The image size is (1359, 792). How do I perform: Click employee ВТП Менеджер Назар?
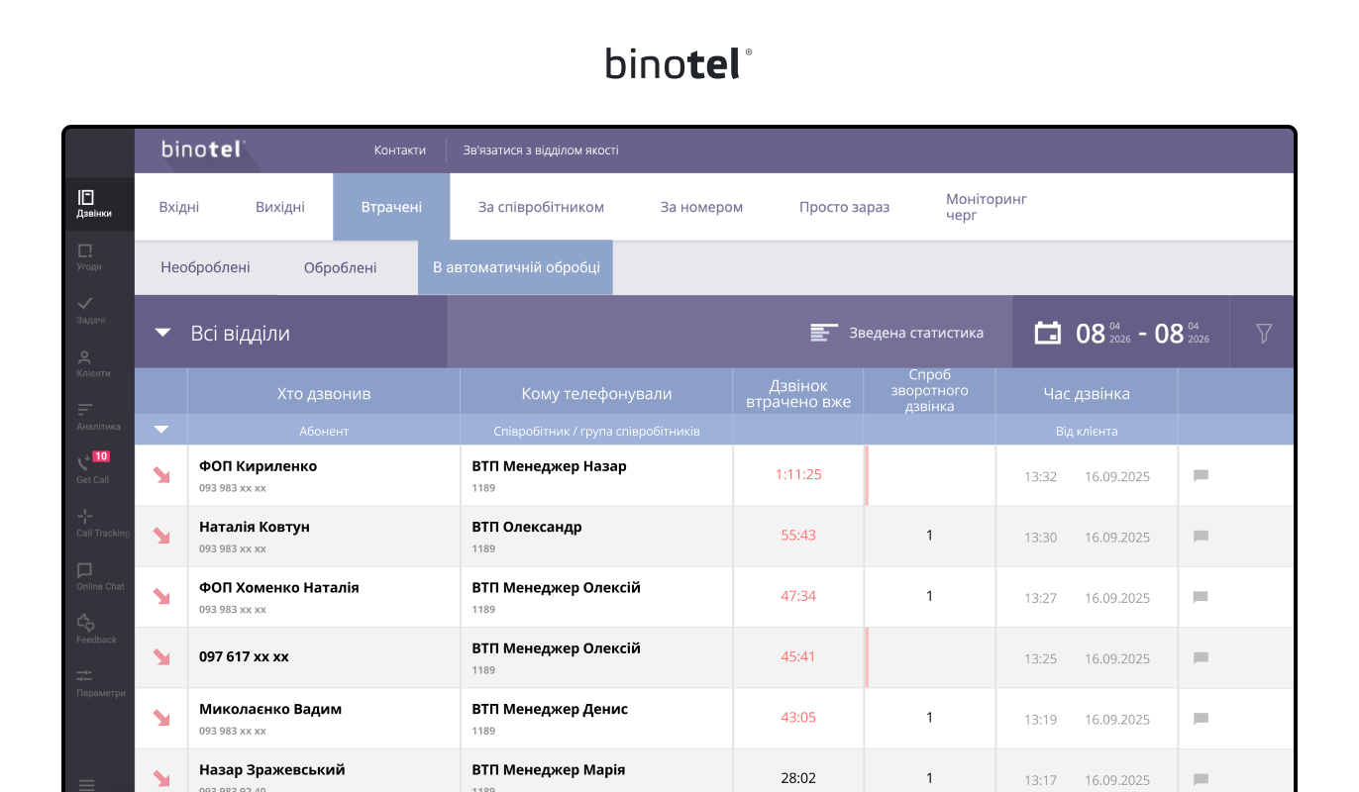tap(549, 466)
